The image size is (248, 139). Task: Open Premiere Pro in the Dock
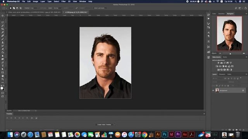pyautogui.click(x=178, y=135)
